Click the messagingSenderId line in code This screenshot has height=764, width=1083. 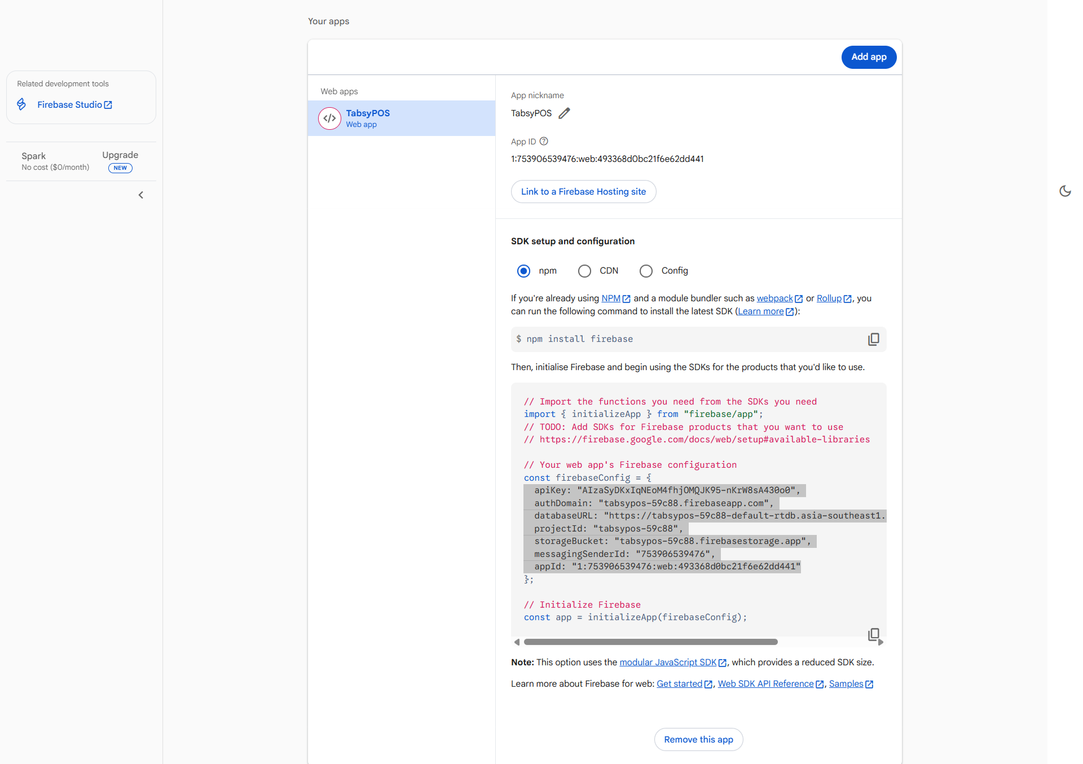point(624,554)
